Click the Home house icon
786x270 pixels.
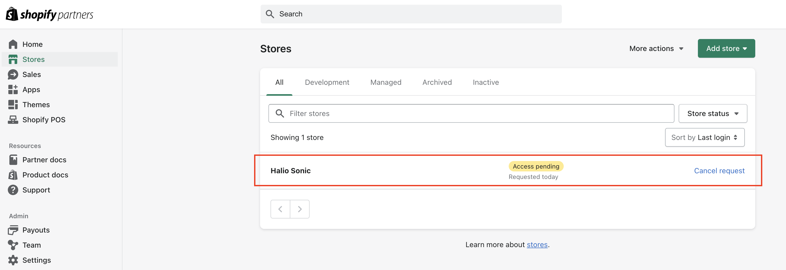pos(13,44)
